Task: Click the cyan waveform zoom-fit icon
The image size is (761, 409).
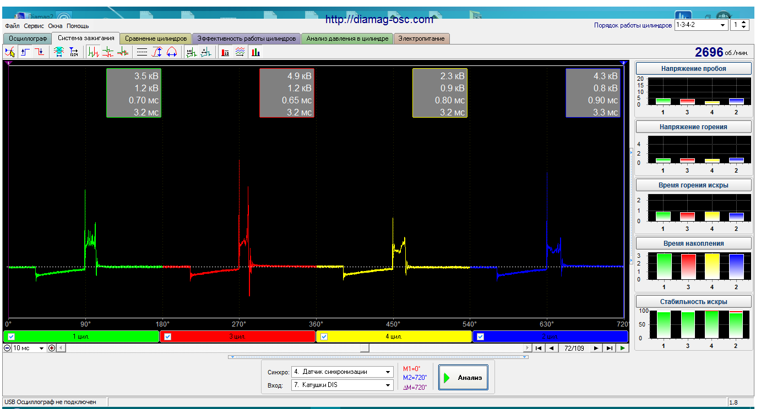Action: pos(59,52)
